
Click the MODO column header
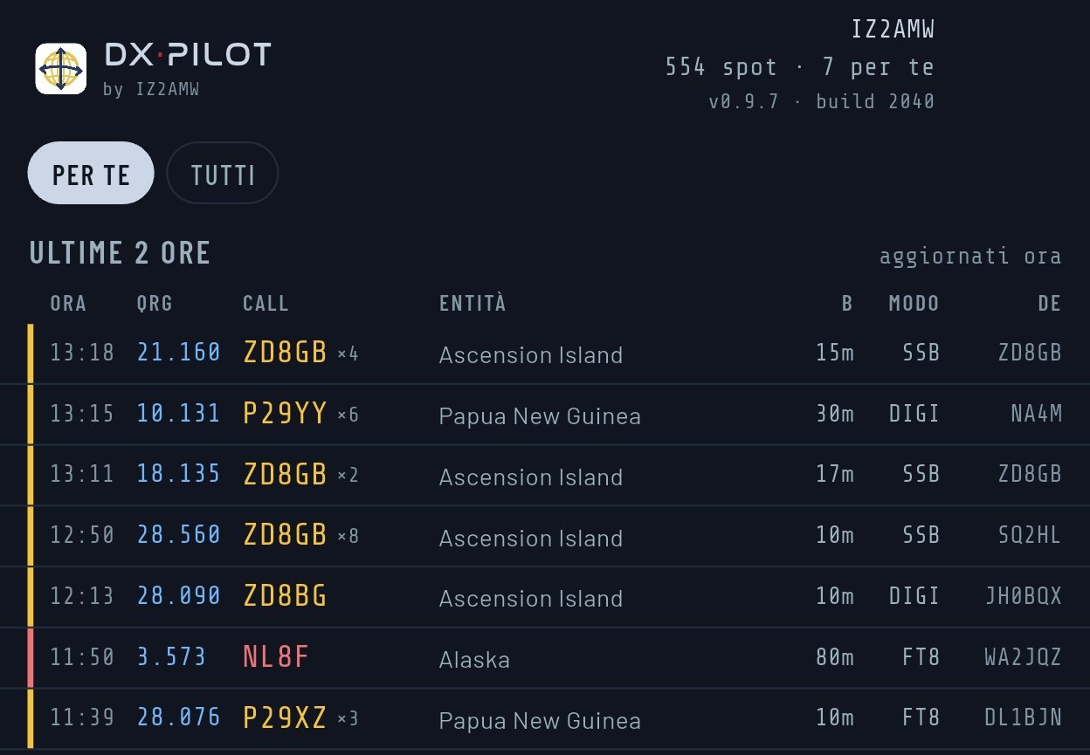[914, 304]
